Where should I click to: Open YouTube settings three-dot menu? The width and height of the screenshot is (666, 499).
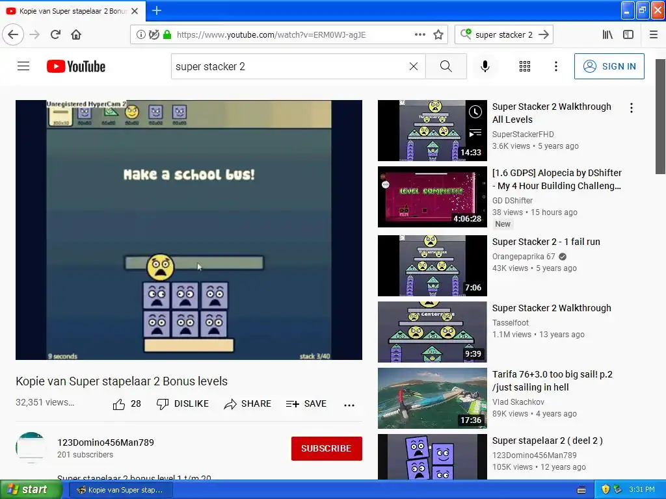tap(555, 66)
